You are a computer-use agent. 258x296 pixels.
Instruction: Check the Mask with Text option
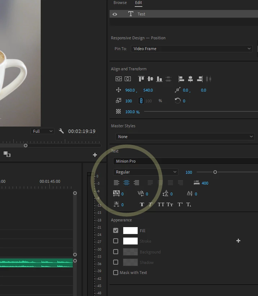(116, 273)
